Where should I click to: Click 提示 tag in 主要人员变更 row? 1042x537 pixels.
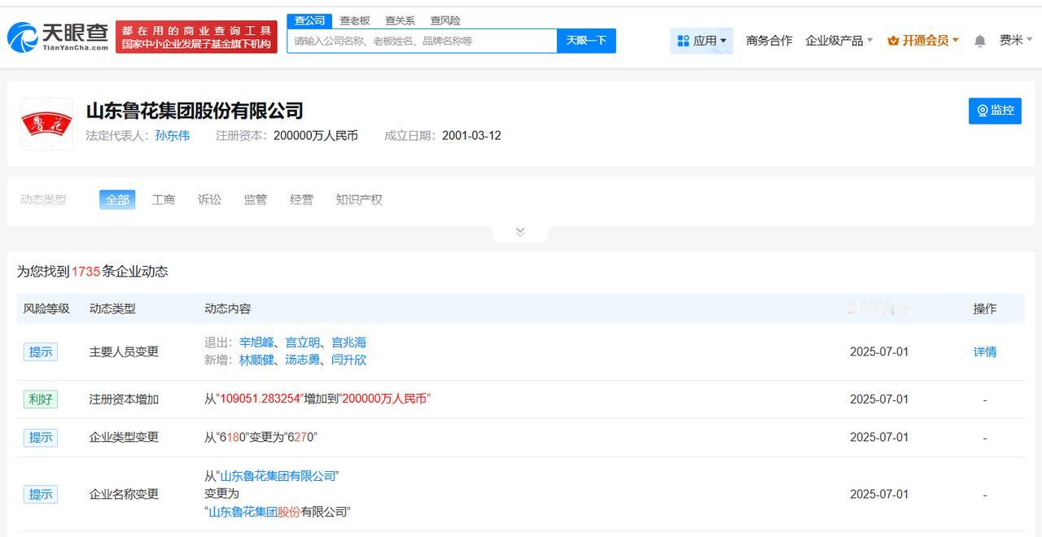41,352
